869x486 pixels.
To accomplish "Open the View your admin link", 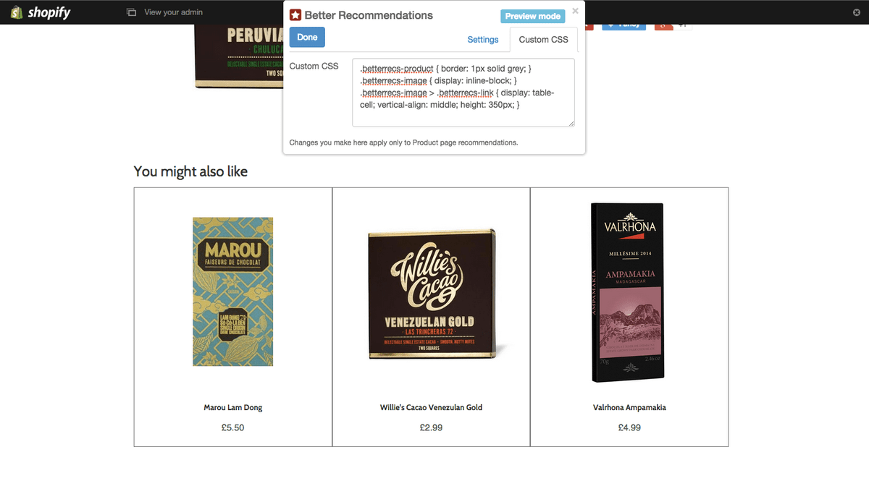I will point(174,12).
